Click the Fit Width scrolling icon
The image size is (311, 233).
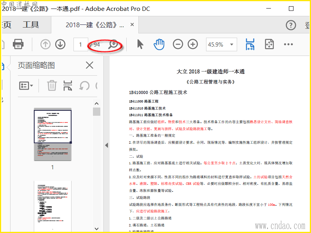pos(250,44)
